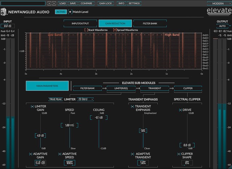Click the next preset arrow

pyautogui.click(x=54, y=3)
